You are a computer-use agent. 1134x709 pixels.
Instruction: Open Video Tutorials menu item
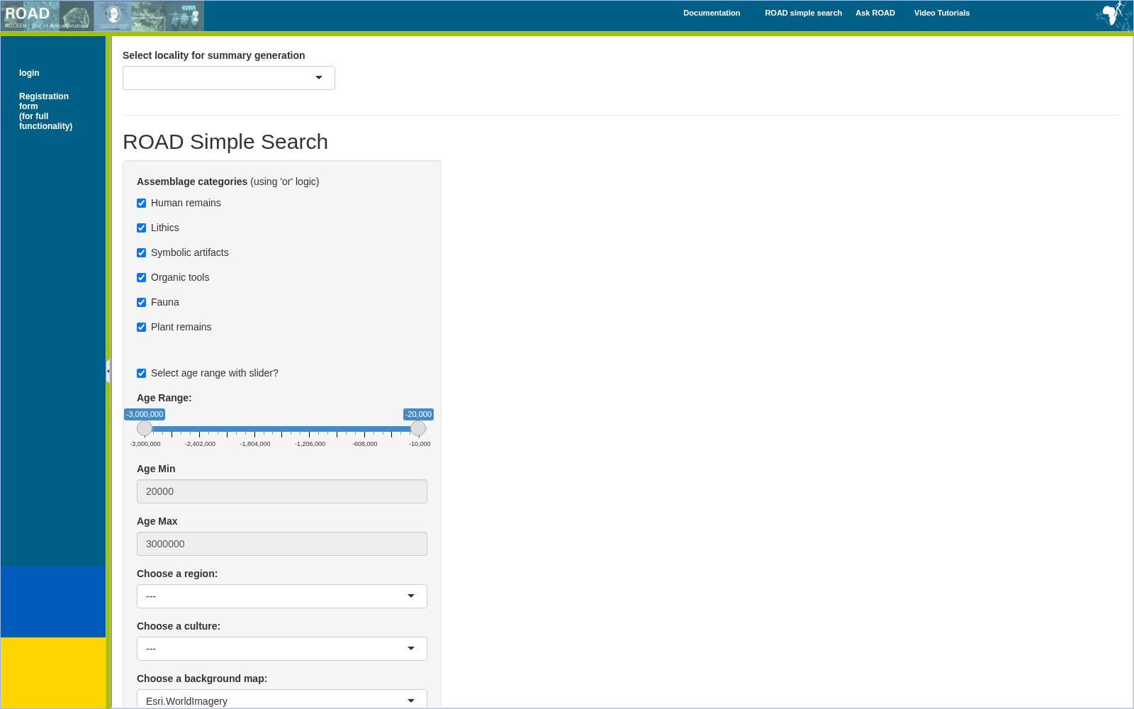(942, 13)
